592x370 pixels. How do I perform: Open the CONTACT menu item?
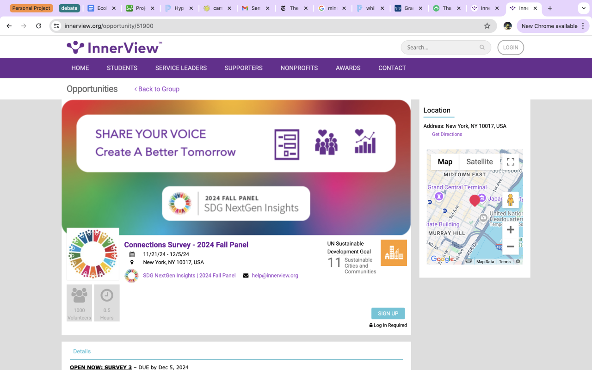point(392,68)
